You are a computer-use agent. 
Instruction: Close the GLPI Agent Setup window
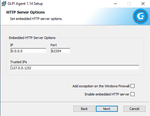(x=143, y=4)
